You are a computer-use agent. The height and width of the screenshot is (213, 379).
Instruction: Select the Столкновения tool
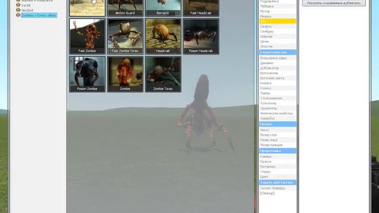point(278,98)
